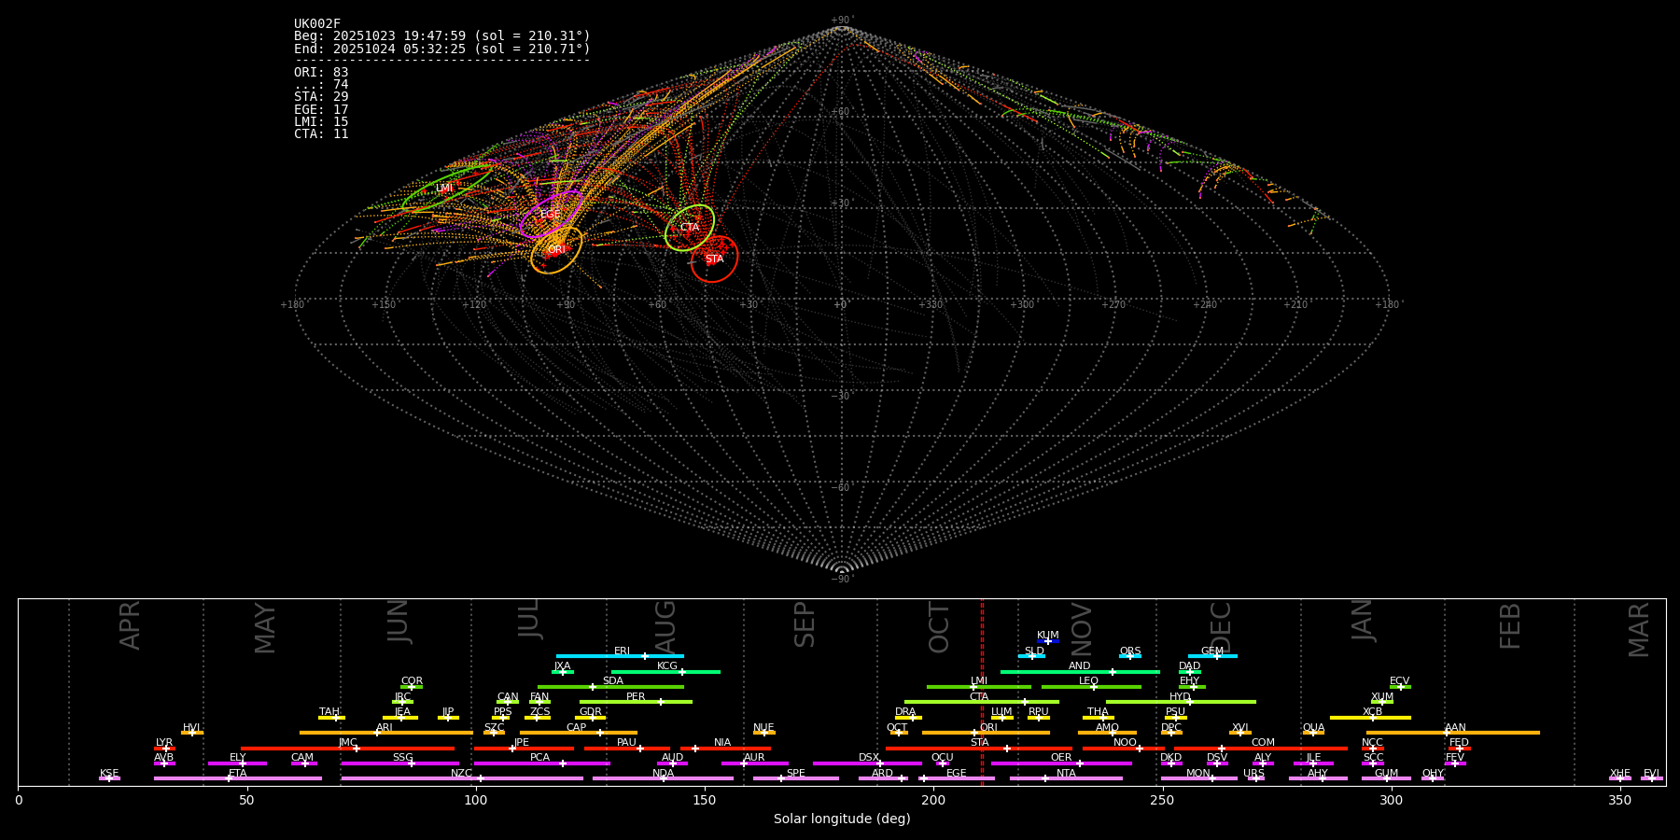Click the +0° right ascension label
Image resolution: width=1680 pixels, height=840 pixels.
[x=841, y=305]
